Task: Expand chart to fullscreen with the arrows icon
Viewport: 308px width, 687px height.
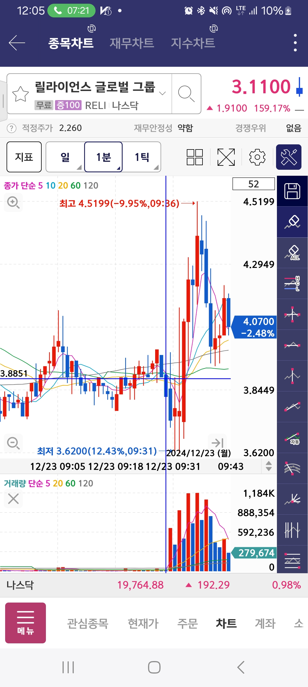Action: click(x=226, y=157)
